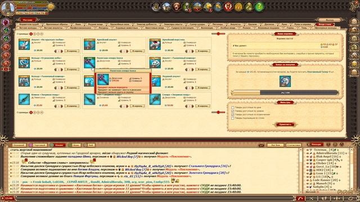Image resolution: width=360 pixels, height=202 pixels.
Task: Click the chat log vertical scrollbar
Action: click(x=300, y=171)
